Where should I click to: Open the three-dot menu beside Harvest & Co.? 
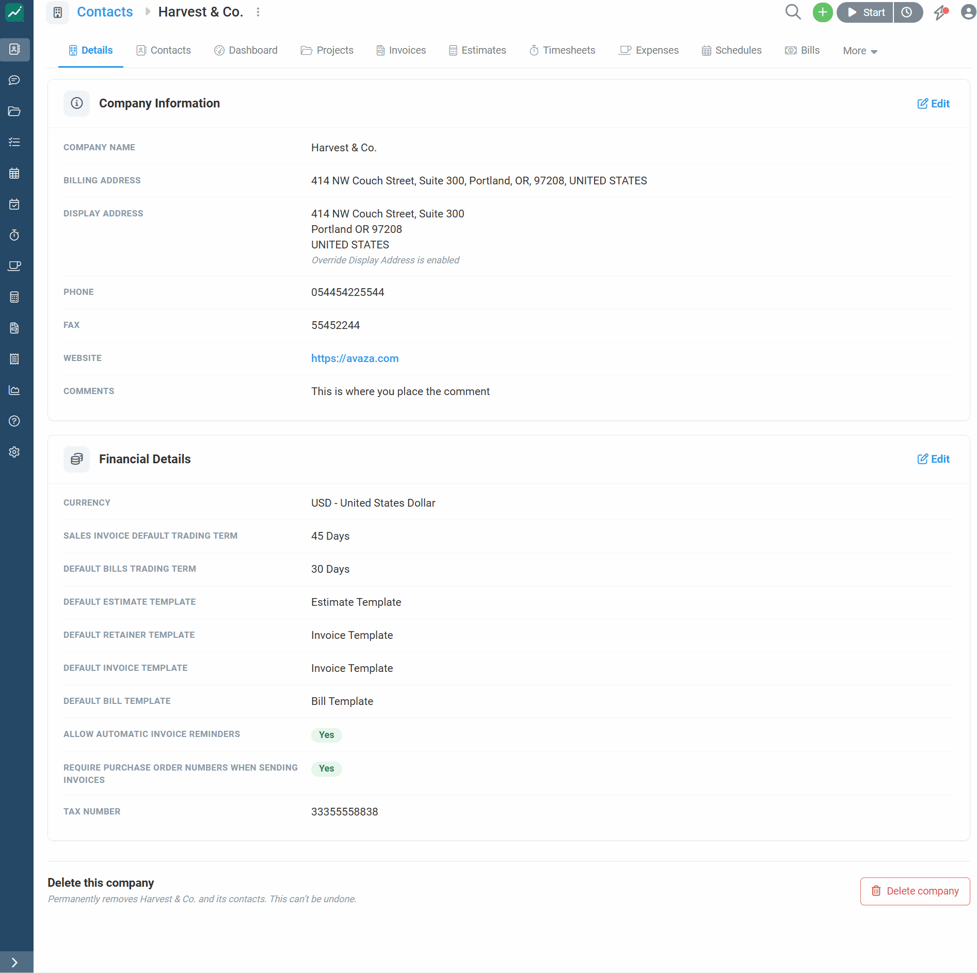(x=258, y=12)
